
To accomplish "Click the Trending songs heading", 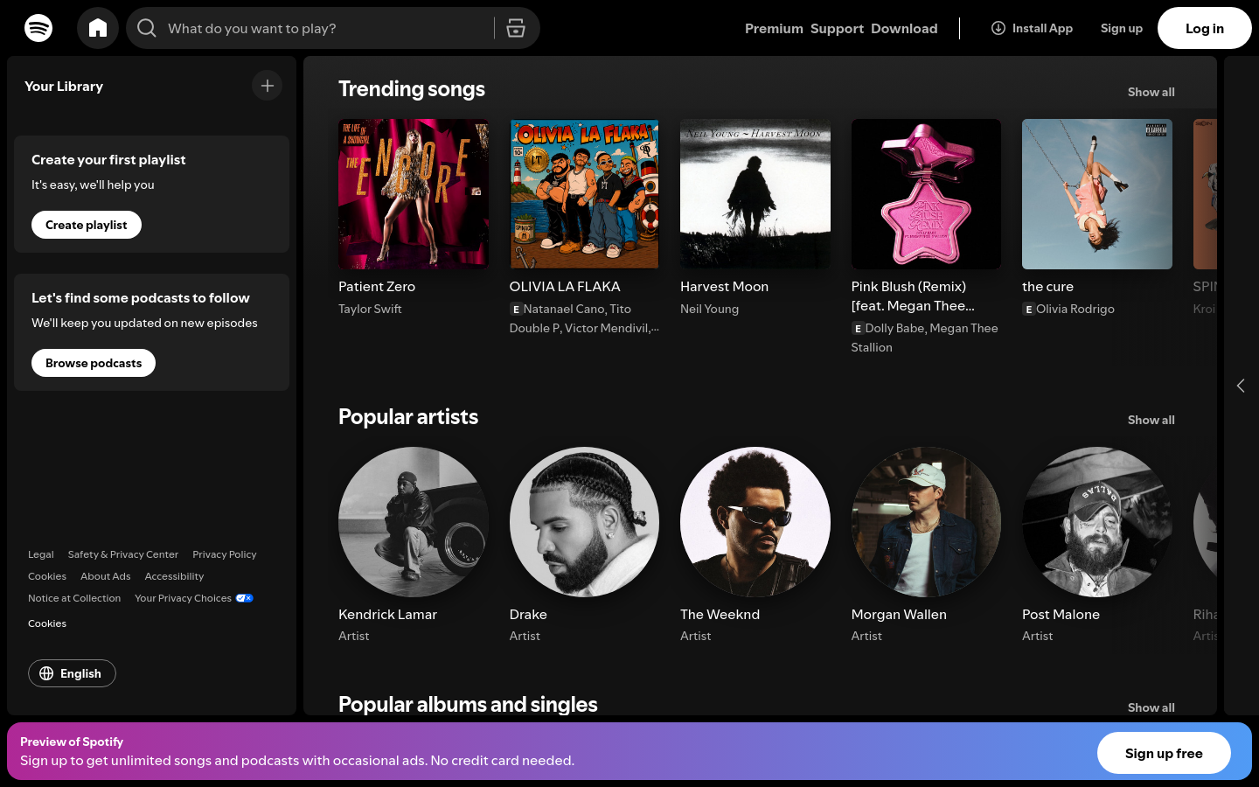I will pyautogui.click(x=412, y=89).
